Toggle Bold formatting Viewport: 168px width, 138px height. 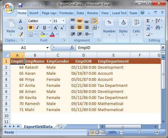coord(31,28)
